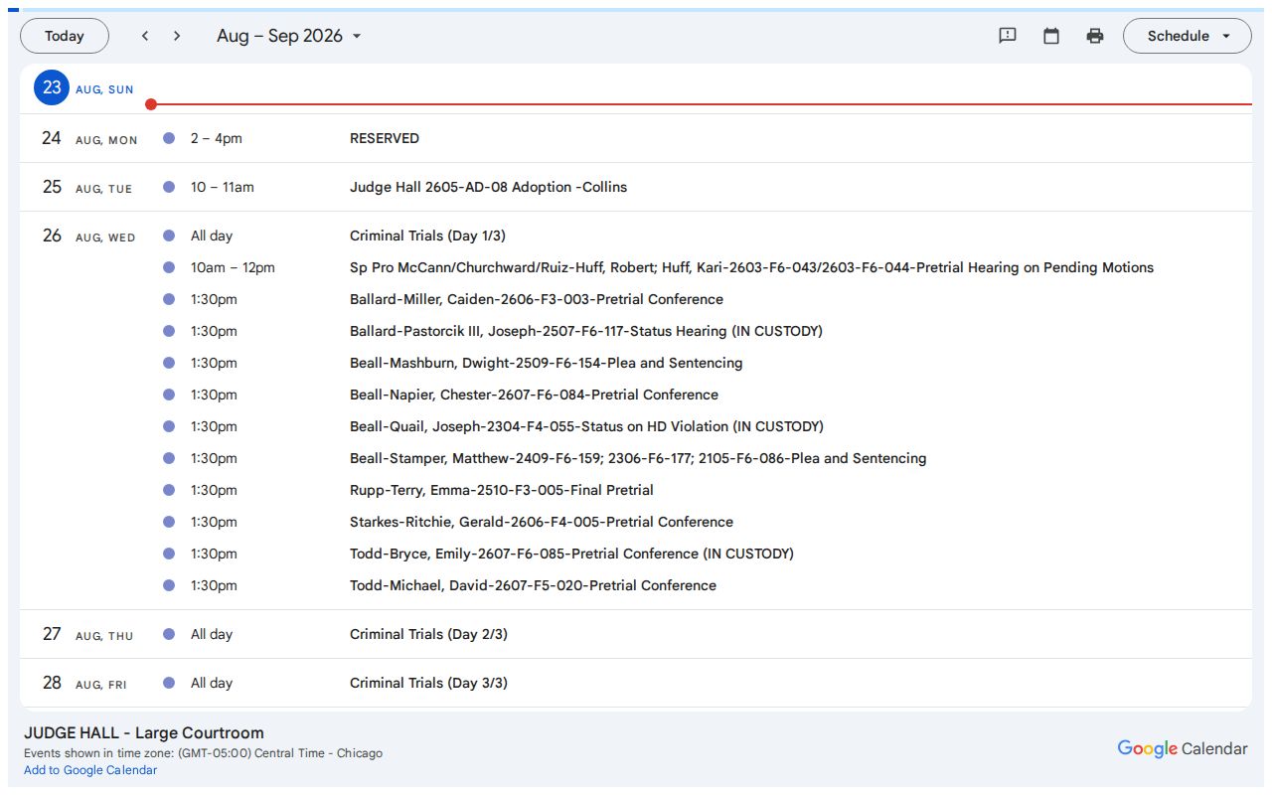
Task: Click the Google Calendar logo
Action: click(1183, 748)
